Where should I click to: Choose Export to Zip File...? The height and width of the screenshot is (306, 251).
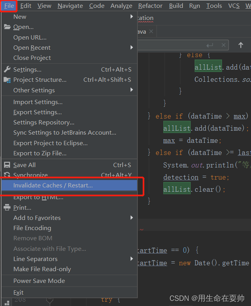(69, 153)
